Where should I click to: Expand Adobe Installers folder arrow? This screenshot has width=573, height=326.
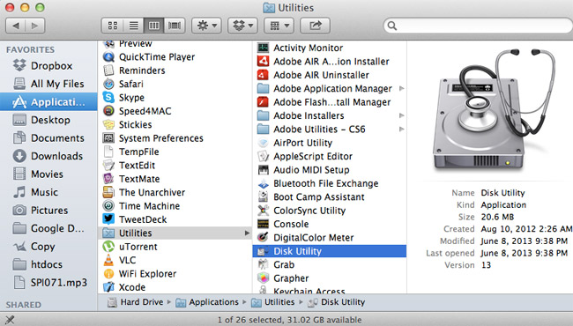coord(402,115)
